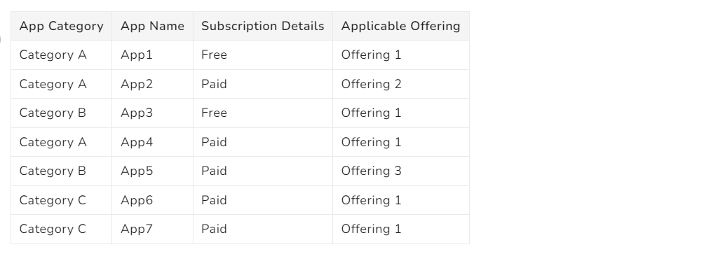Click Category B in the App5 row
Image resolution: width=706 pixels, height=254 pixels.
pyautogui.click(x=53, y=171)
